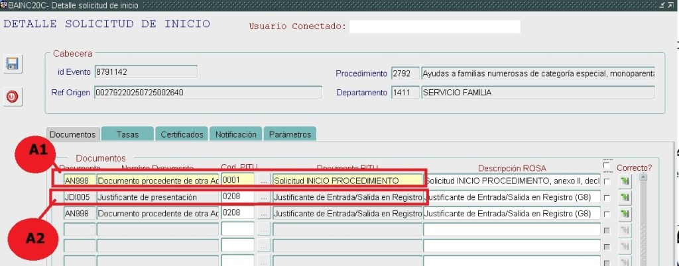The image size is (679, 266).
Task: Tick the Correcto checkbox on the JDI005 row
Action: 607,197
